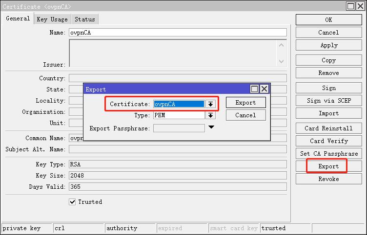Click Export button in the Export dialog
The image size is (367, 235).
[245, 103]
